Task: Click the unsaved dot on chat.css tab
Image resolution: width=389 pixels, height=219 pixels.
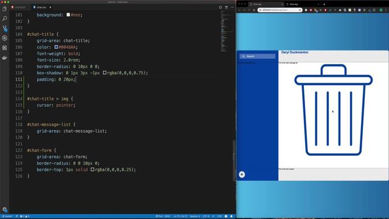Action: pyautogui.click(x=50, y=7)
